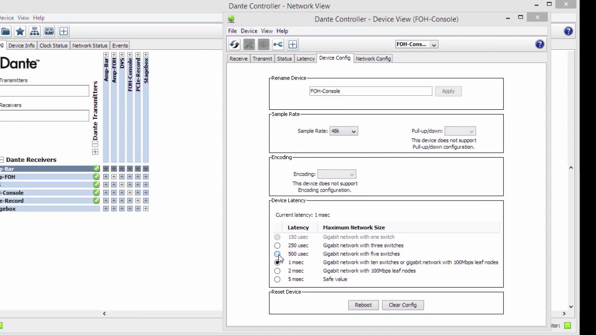Open the Pull-up/down dropdown
Viewport: 596px width, 335px height.
460,131
